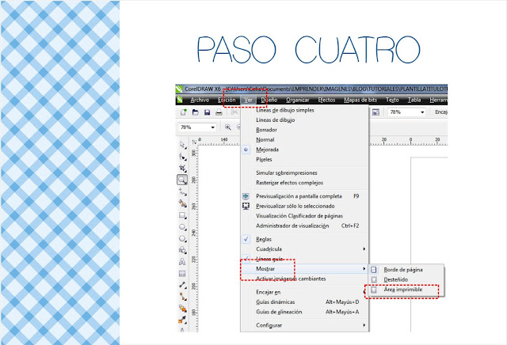
Task: Open the right 78% zoom dropdown
Action: pyautogui.click(x=422, y=112)
